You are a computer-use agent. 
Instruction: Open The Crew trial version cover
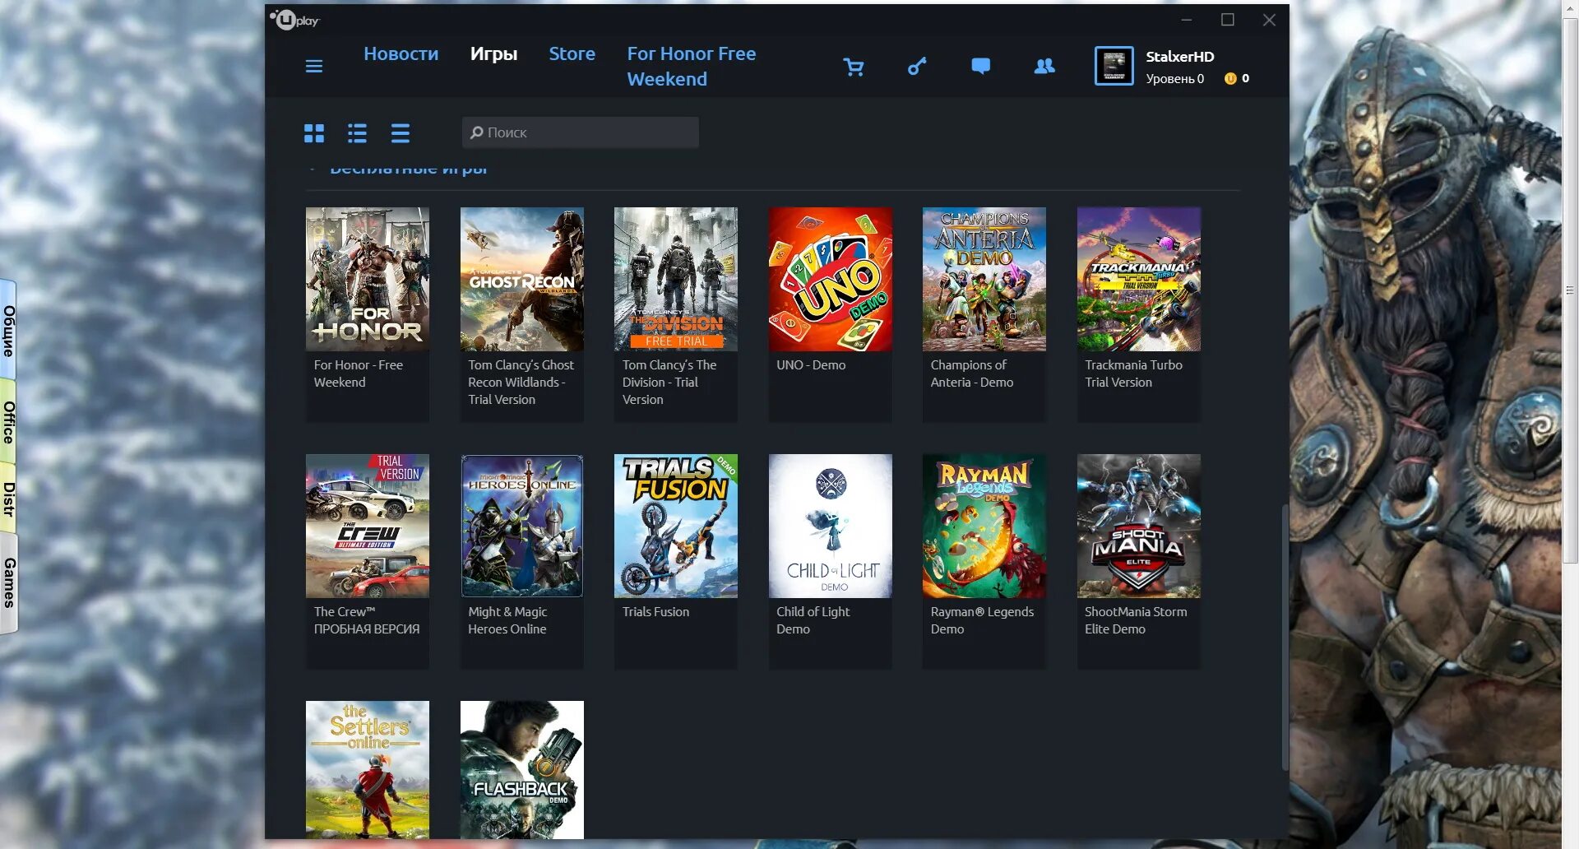point(368,526)
